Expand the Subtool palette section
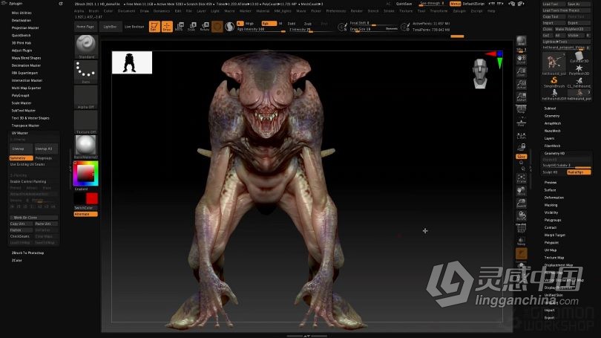The image size is (601, 338). (550, 108)
